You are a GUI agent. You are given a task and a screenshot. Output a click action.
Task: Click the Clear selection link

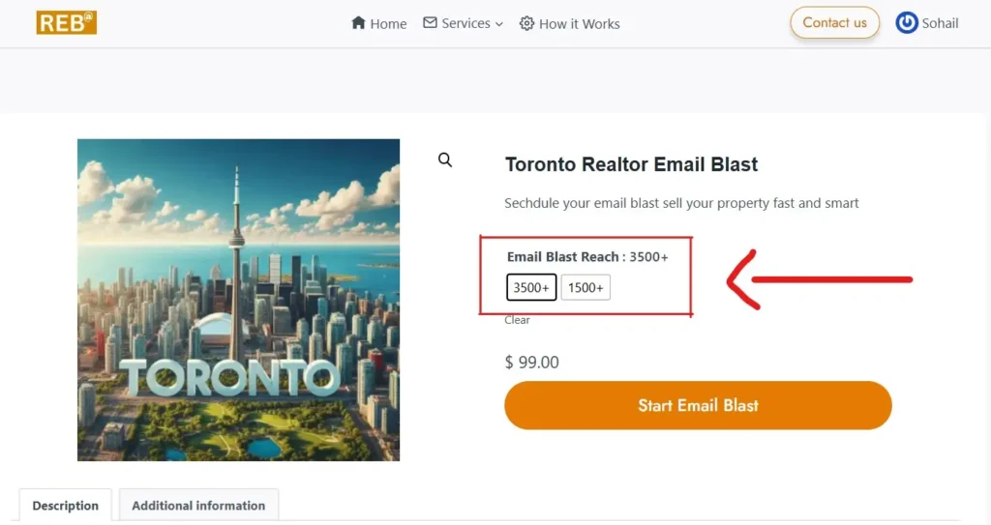[517, 320]
